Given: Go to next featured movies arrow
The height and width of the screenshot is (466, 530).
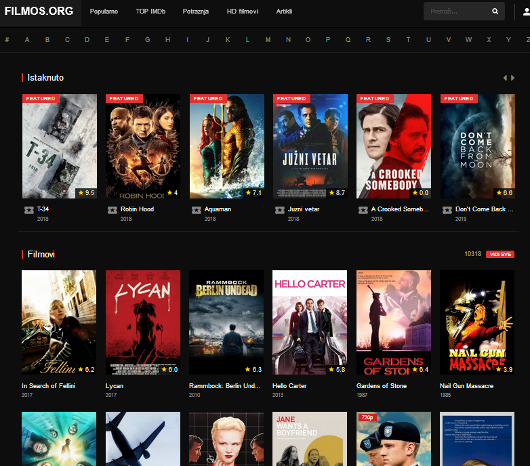Looking at the screenshot, I should (x=513, y=78).
